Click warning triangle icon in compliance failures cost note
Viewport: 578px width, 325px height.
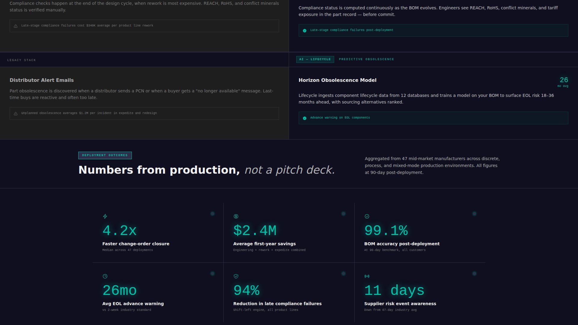pyautogui.click(x=16, y=26)
